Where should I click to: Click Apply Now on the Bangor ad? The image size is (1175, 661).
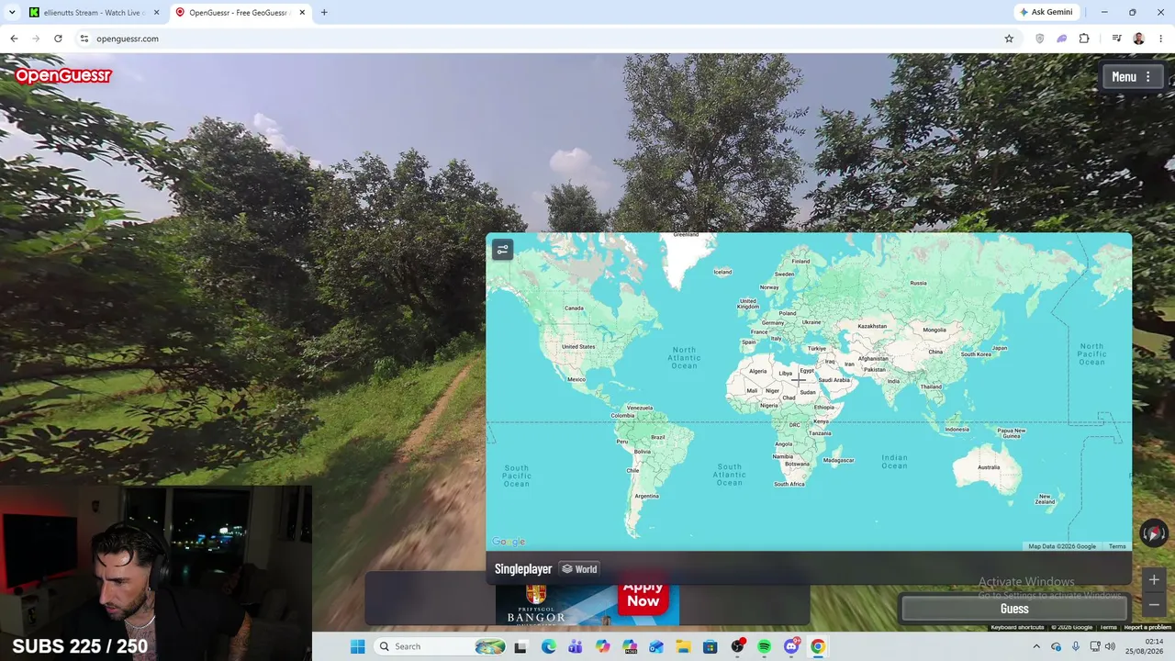[x=643, y=594]
